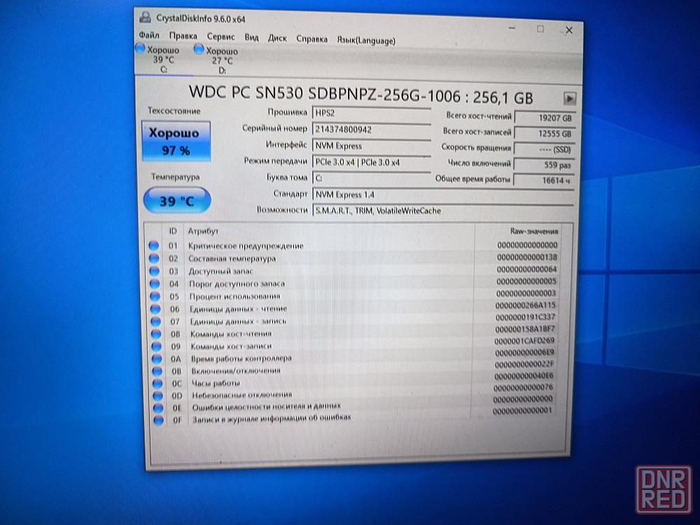Click the status dot for attribute 0A
Image resolution: width=700 pixels, height=525 pixels.
157,358
